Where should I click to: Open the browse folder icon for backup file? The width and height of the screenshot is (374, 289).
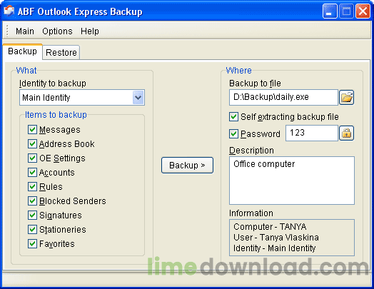pyautogui.click(x=347, y=98)
